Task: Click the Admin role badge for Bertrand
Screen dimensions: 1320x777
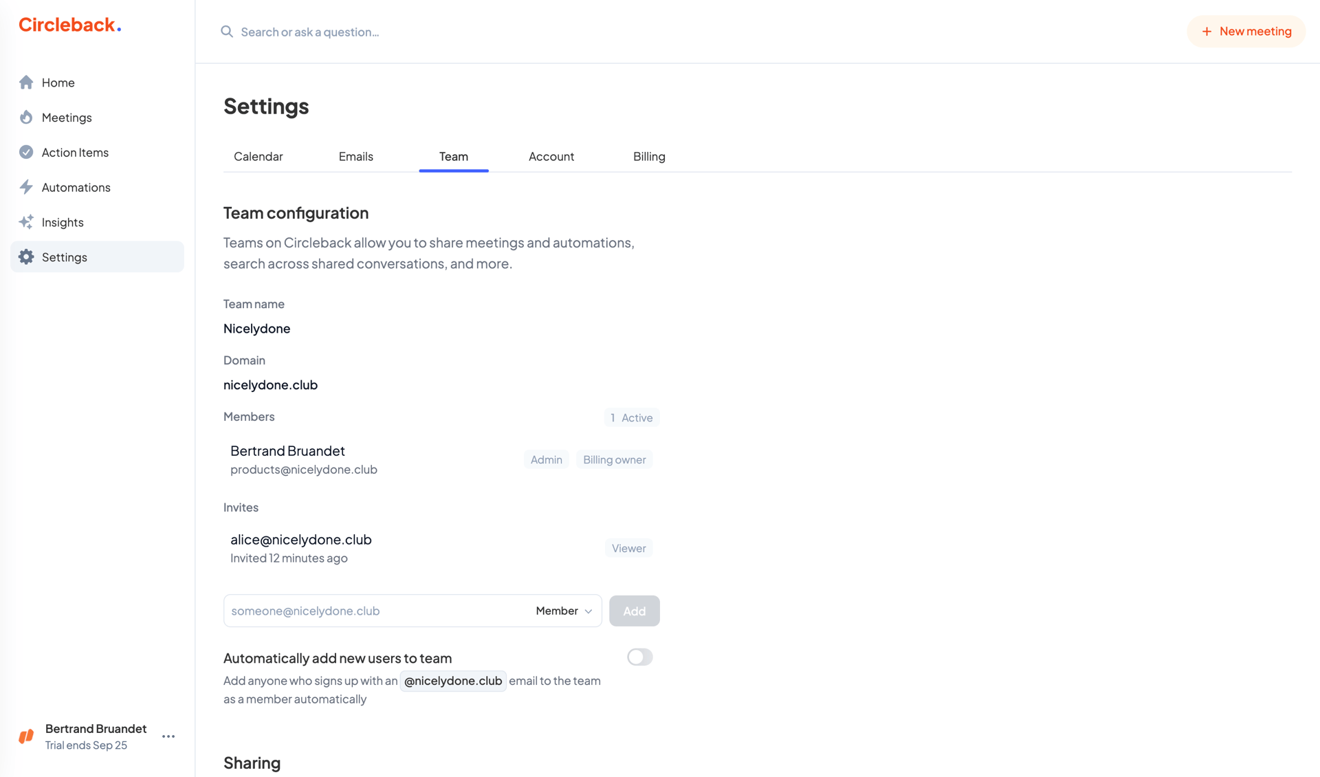Action: coord(546,459)
